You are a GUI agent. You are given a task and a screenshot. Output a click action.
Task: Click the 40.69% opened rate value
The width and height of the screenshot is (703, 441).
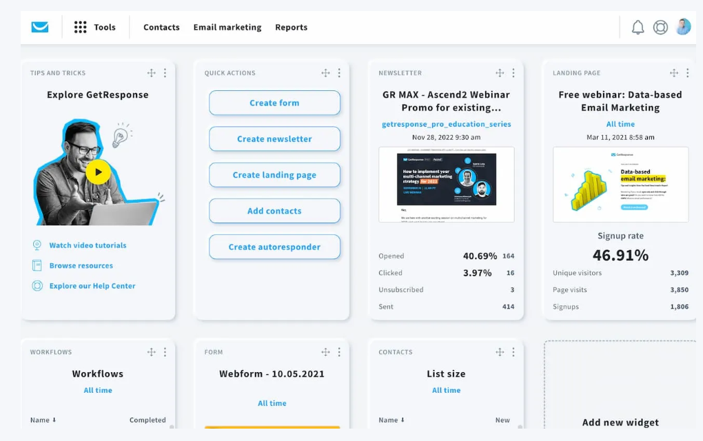[480, 256]
